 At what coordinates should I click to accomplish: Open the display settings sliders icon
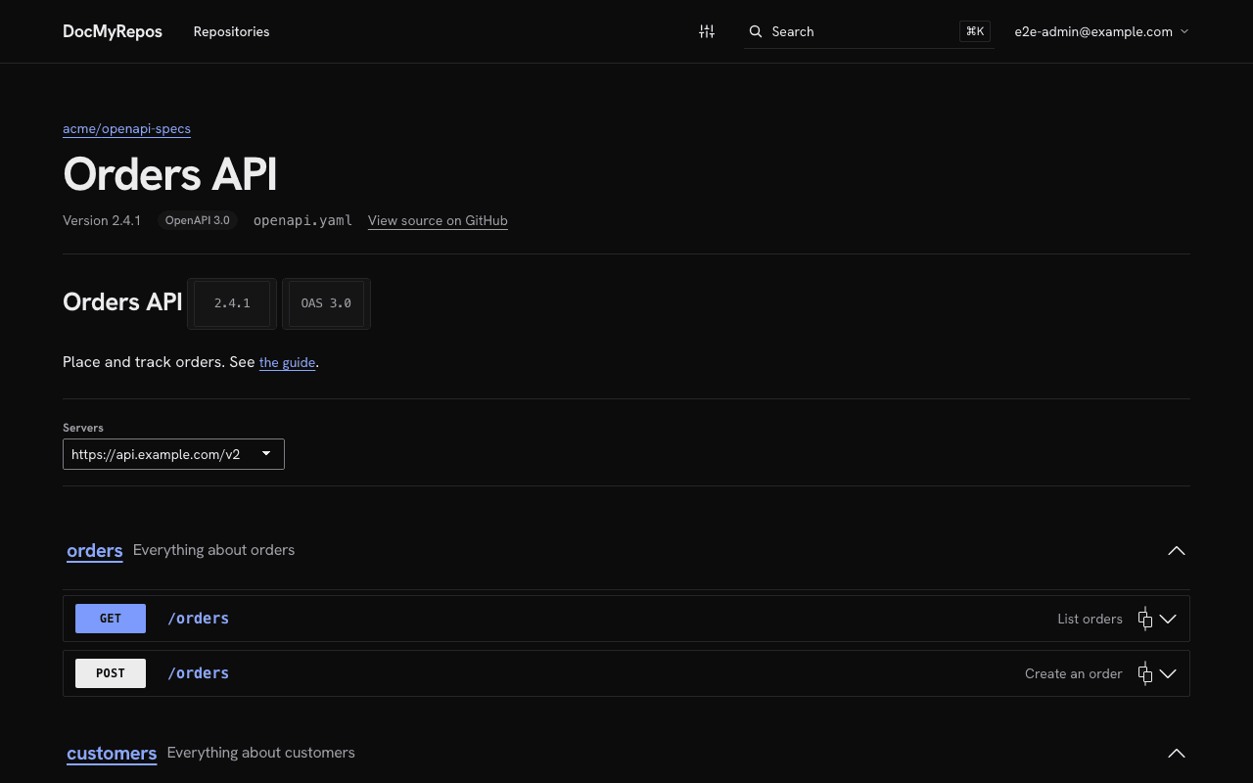pos(707,31)
